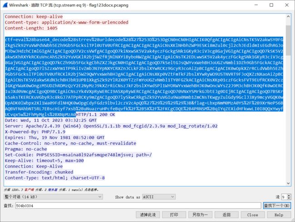The width and height of the screenshot is (295, 222).
Task: Maximize the Wireshark follow stream window
Action: point(271,5)
